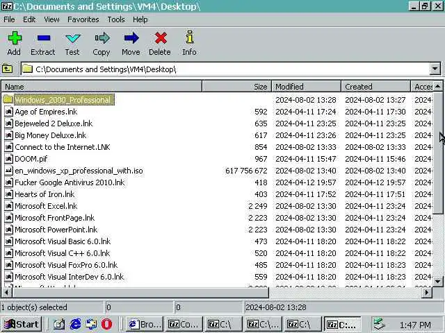Click the Windows_2000_Professional folder icon
The image size is (445, 333).
(x=8, y=100)
